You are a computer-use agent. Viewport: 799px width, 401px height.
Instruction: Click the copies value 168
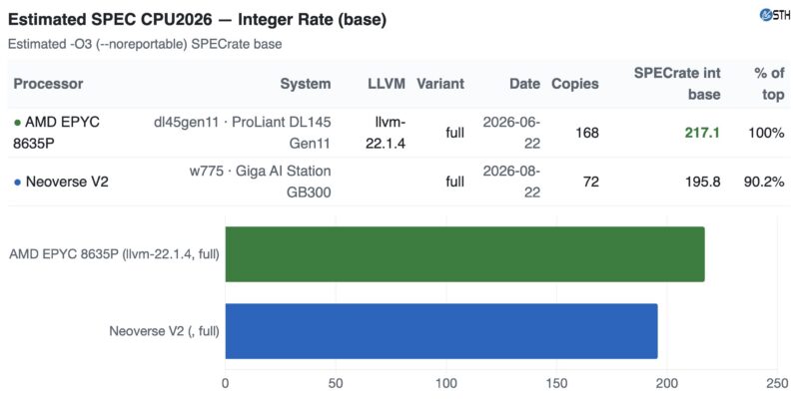pos(587,133)
